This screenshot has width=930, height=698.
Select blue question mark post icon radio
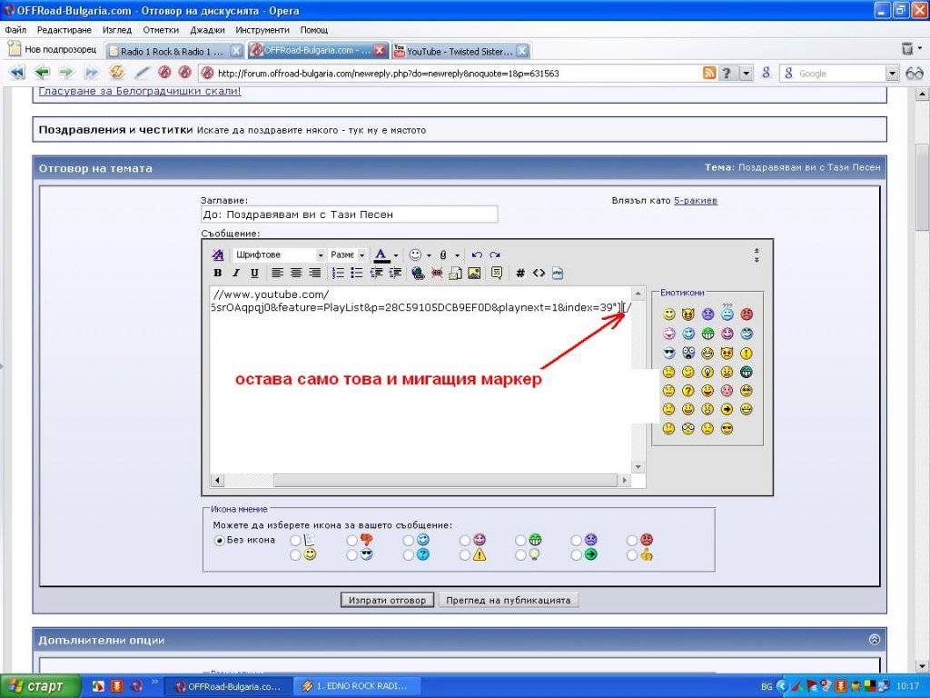point(408,555)
